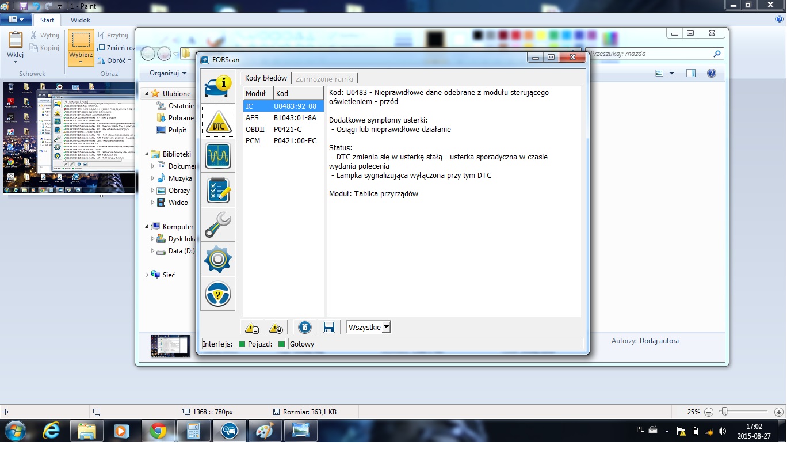Open the checklist tests section icon
Viewport: 787px width, 449px height.
click(x=217, y=191)
